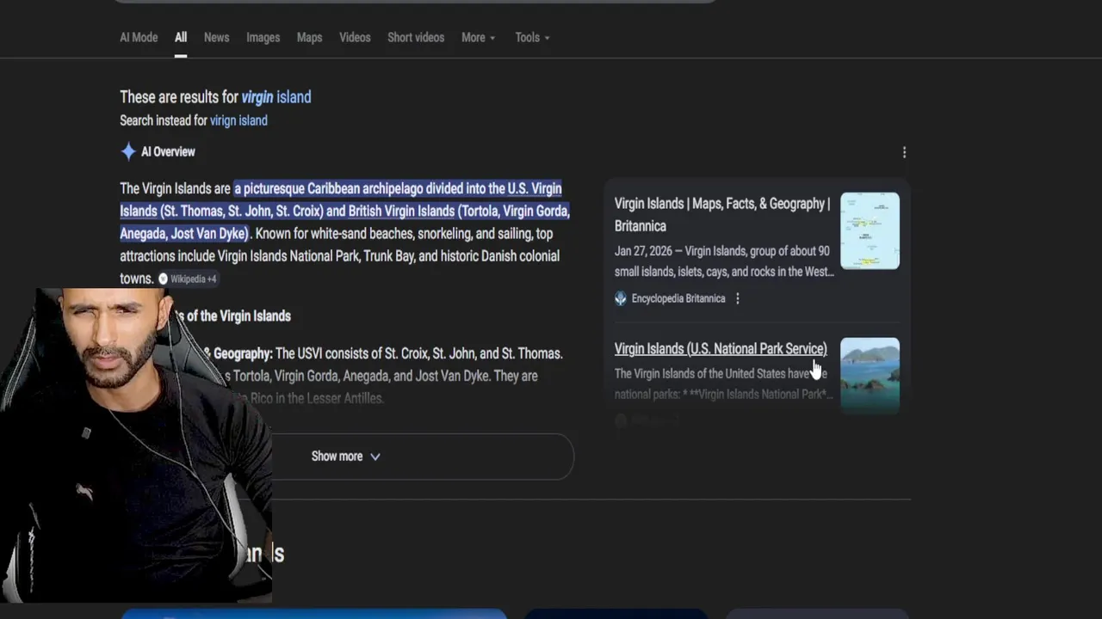Click the 'Encyclopaedia Britannica' source label

(x=678, y=298)
